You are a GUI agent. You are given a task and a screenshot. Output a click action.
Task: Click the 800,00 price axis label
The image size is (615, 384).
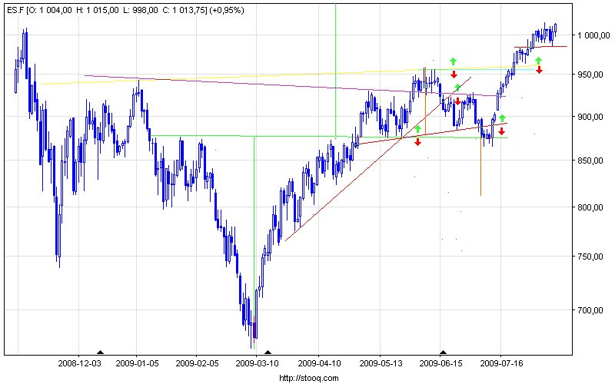(x=590, y=207)
